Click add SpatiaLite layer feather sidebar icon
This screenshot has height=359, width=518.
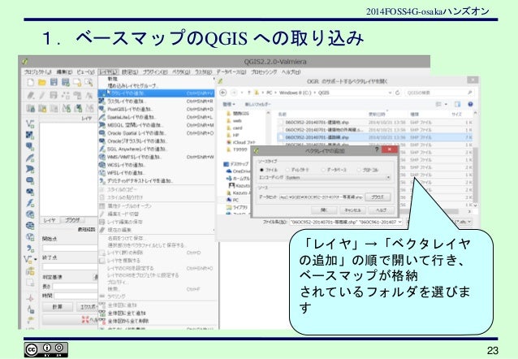30,158
